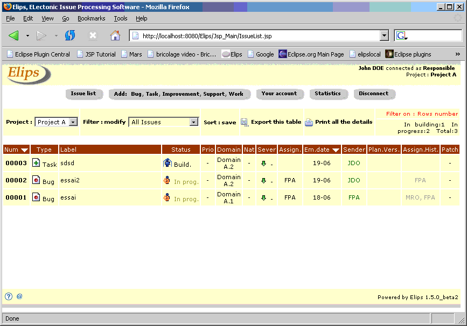Go to the Firefox Home page icon
The height and width of the screenshot is (326, 467).
(115, 36)
